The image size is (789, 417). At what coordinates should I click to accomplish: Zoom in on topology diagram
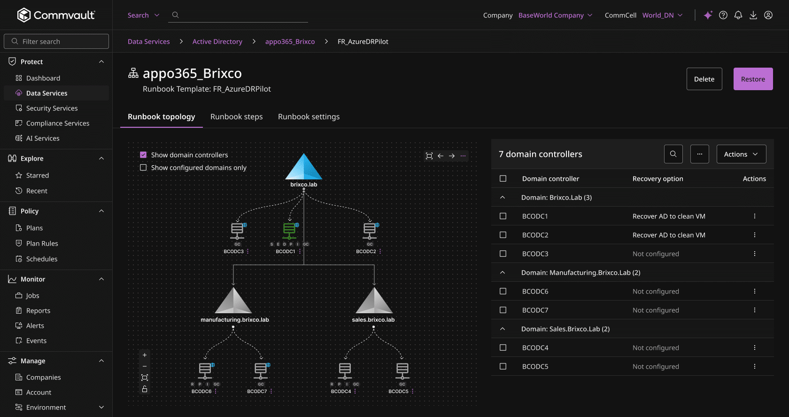click(x=145, y=355)
